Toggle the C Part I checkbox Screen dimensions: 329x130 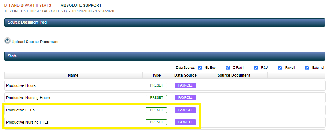[228, 68]
